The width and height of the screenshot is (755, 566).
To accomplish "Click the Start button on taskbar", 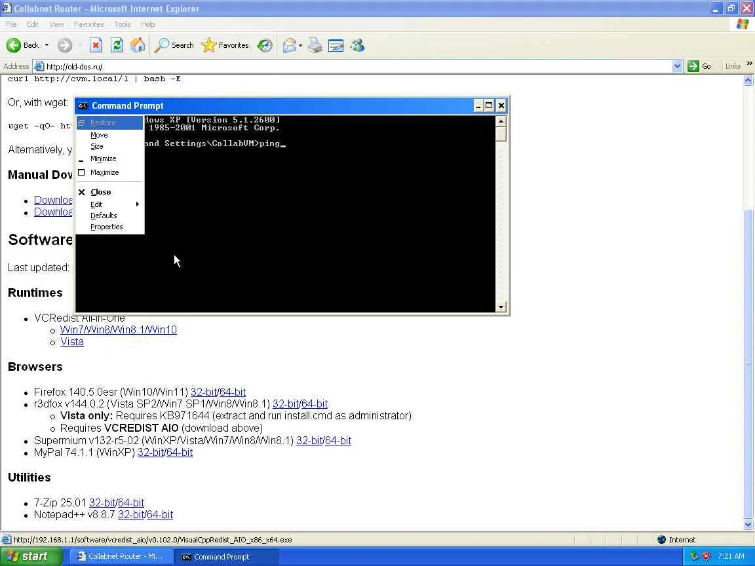I will pyautogui.click(x=31, y=556).
